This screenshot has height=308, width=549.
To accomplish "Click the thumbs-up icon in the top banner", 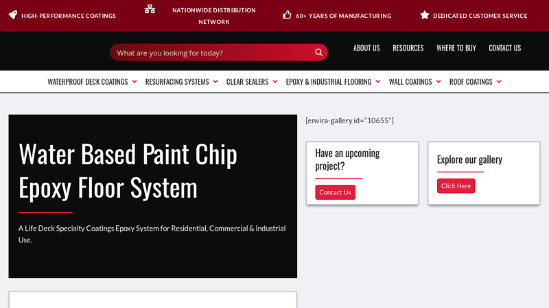I will pyautogui.click(x=287, y=15).
